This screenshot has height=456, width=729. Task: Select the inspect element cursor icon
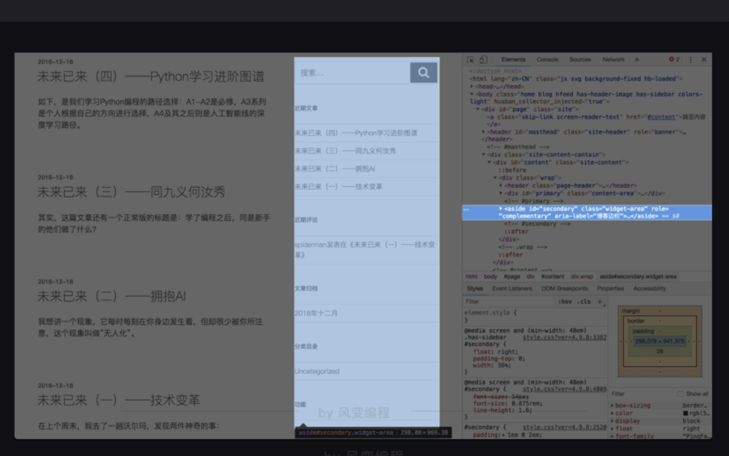click(470, 59)
